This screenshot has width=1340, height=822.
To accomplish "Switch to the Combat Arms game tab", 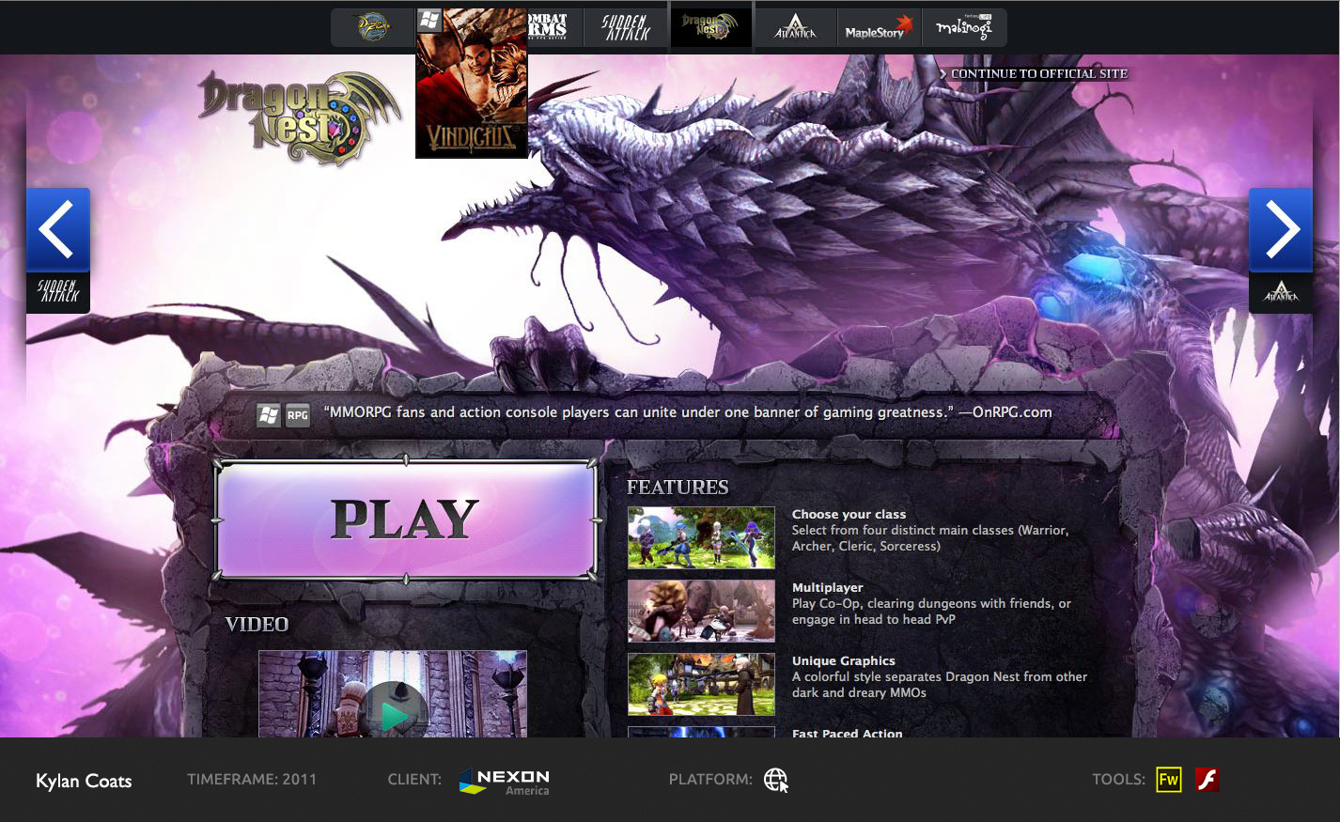I will coord(555,27).
